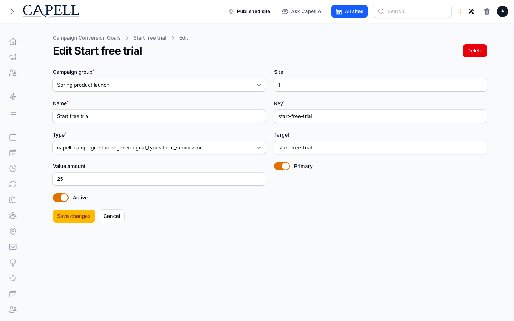The height and width of the screenshot is (321, 514).
Task: Go to Campaign Conversion Goals breadcrumb
Action: point(87,38)
